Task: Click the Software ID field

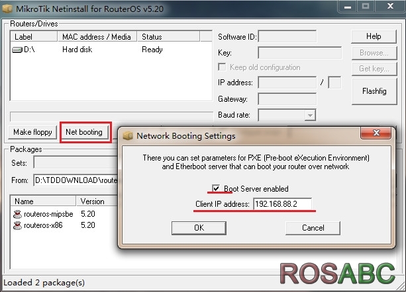Action: [x=287, y=36]
